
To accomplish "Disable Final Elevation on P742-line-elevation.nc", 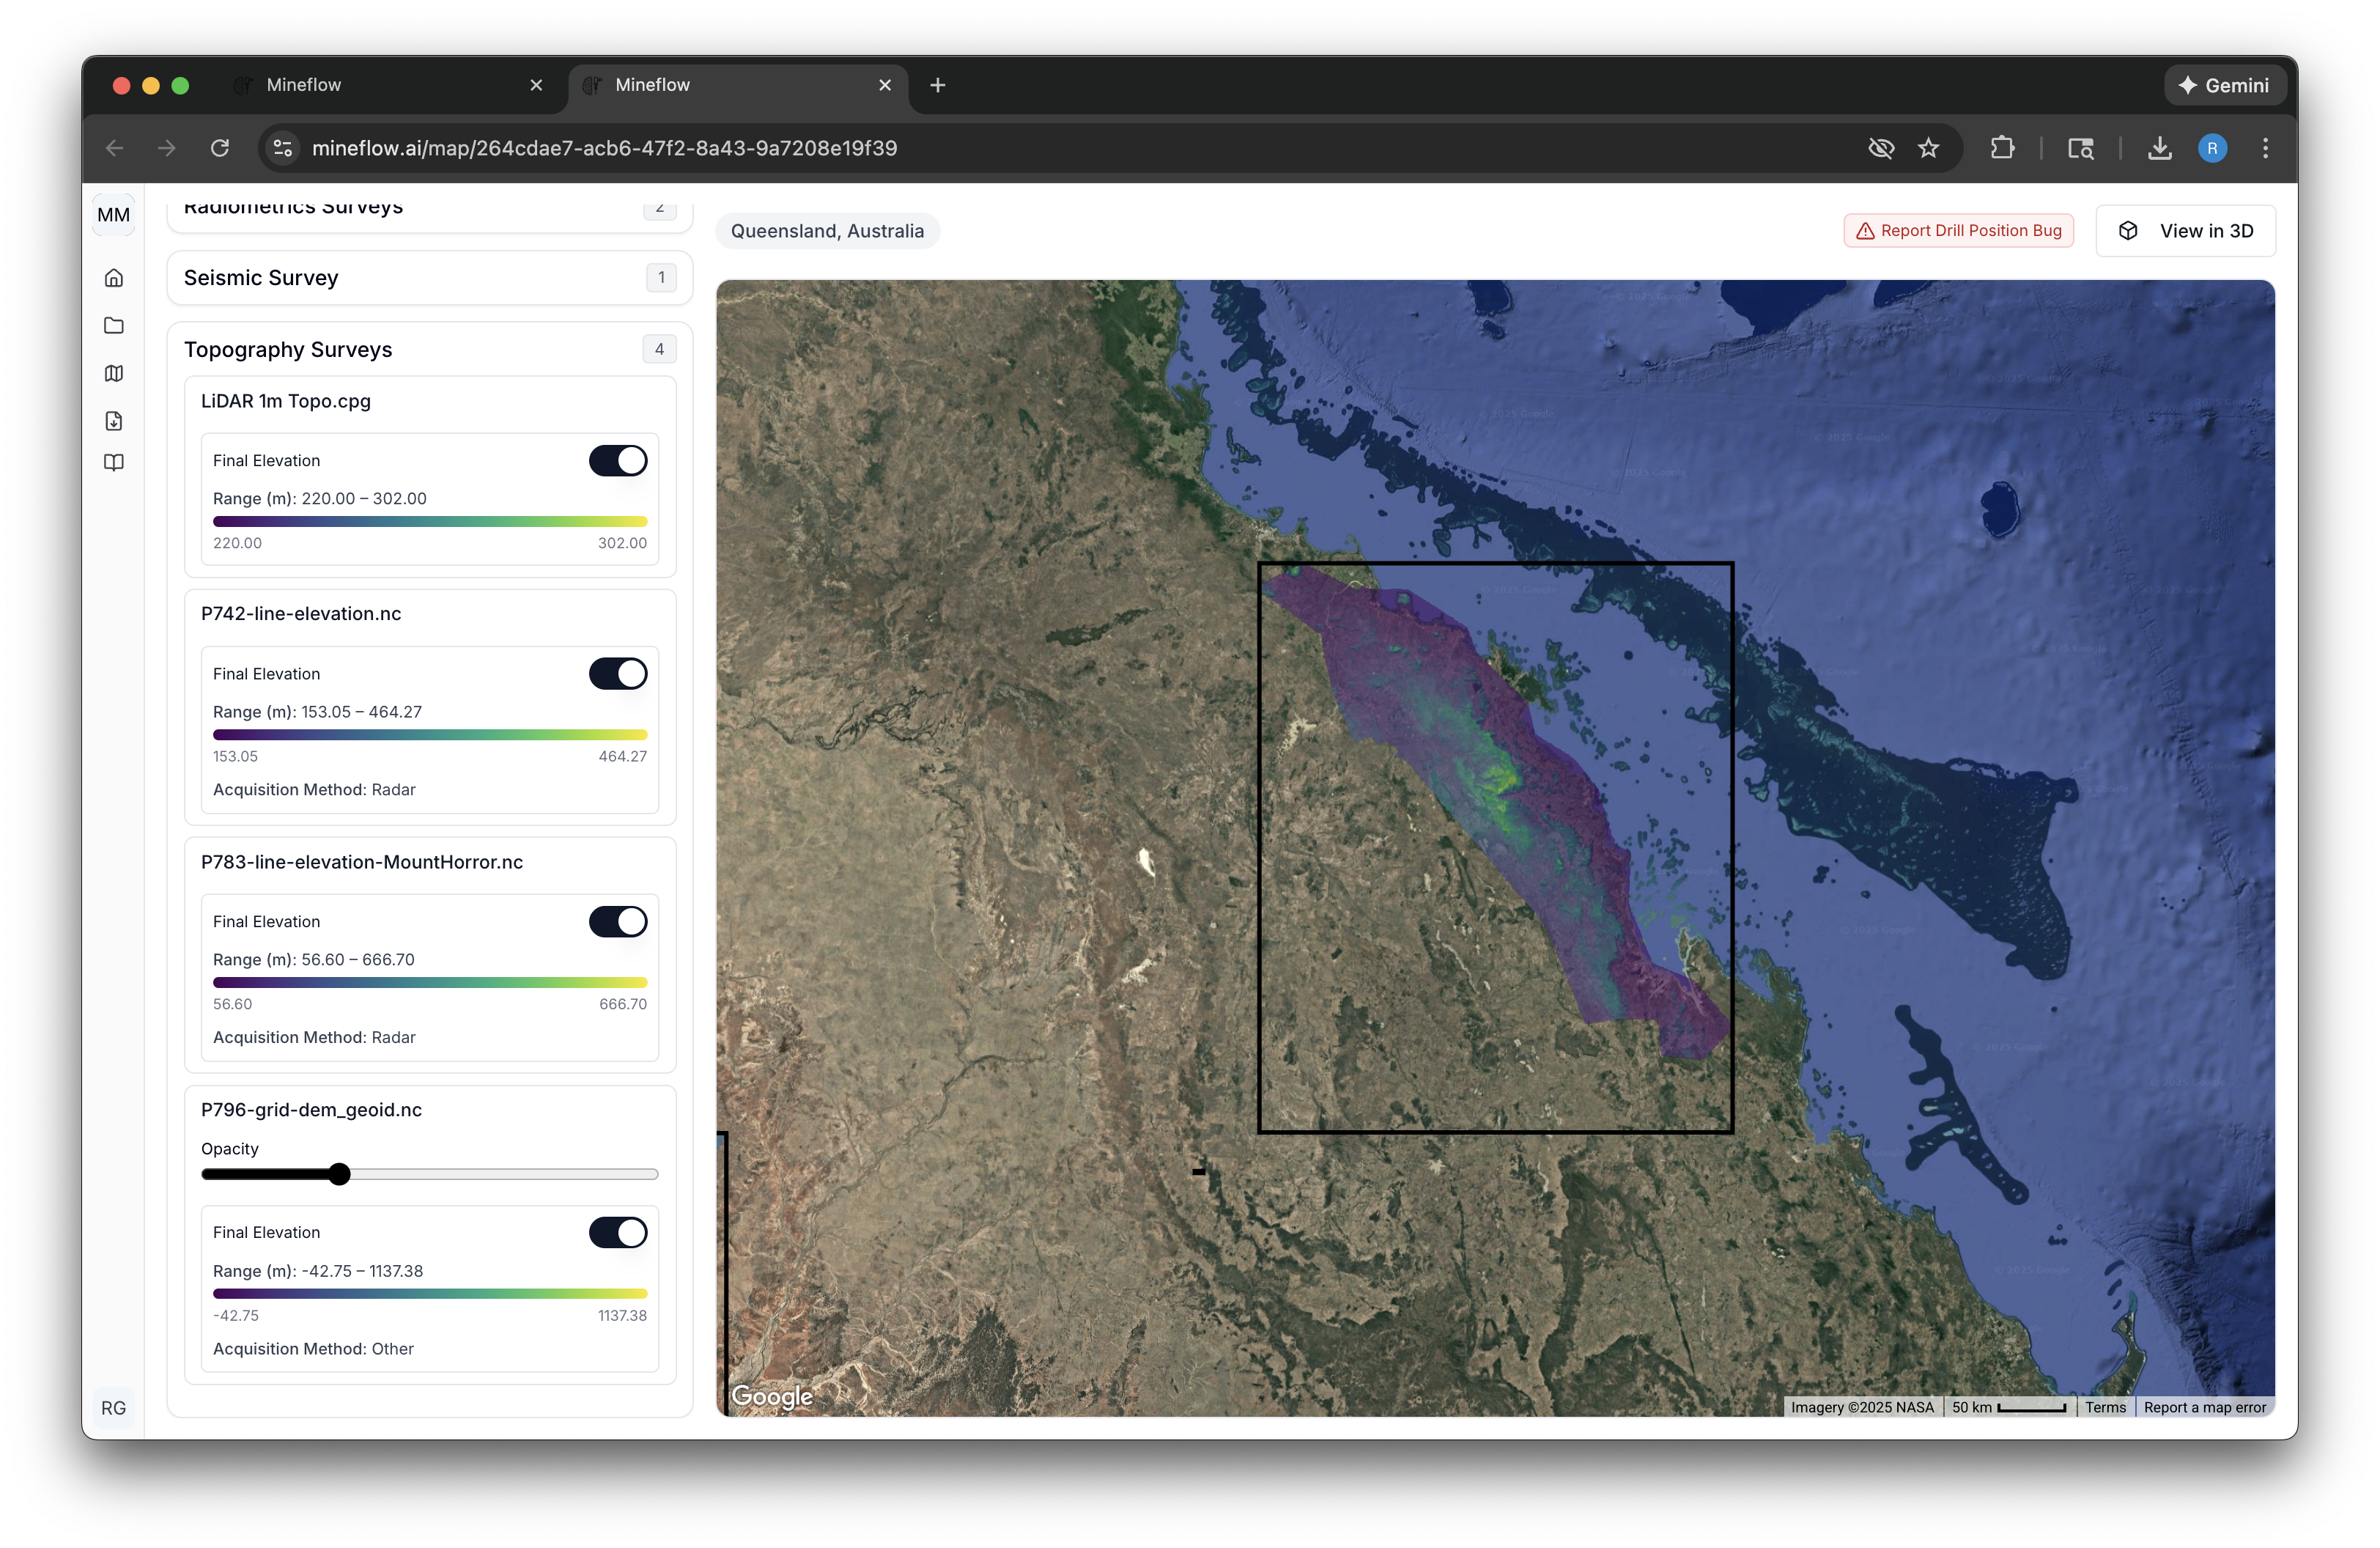I will point(617,673).
